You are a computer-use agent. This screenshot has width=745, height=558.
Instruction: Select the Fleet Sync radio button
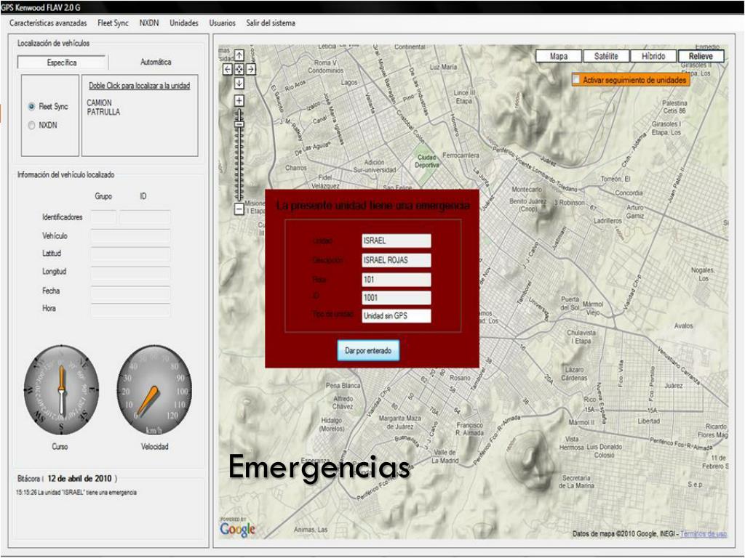point(31,106)
